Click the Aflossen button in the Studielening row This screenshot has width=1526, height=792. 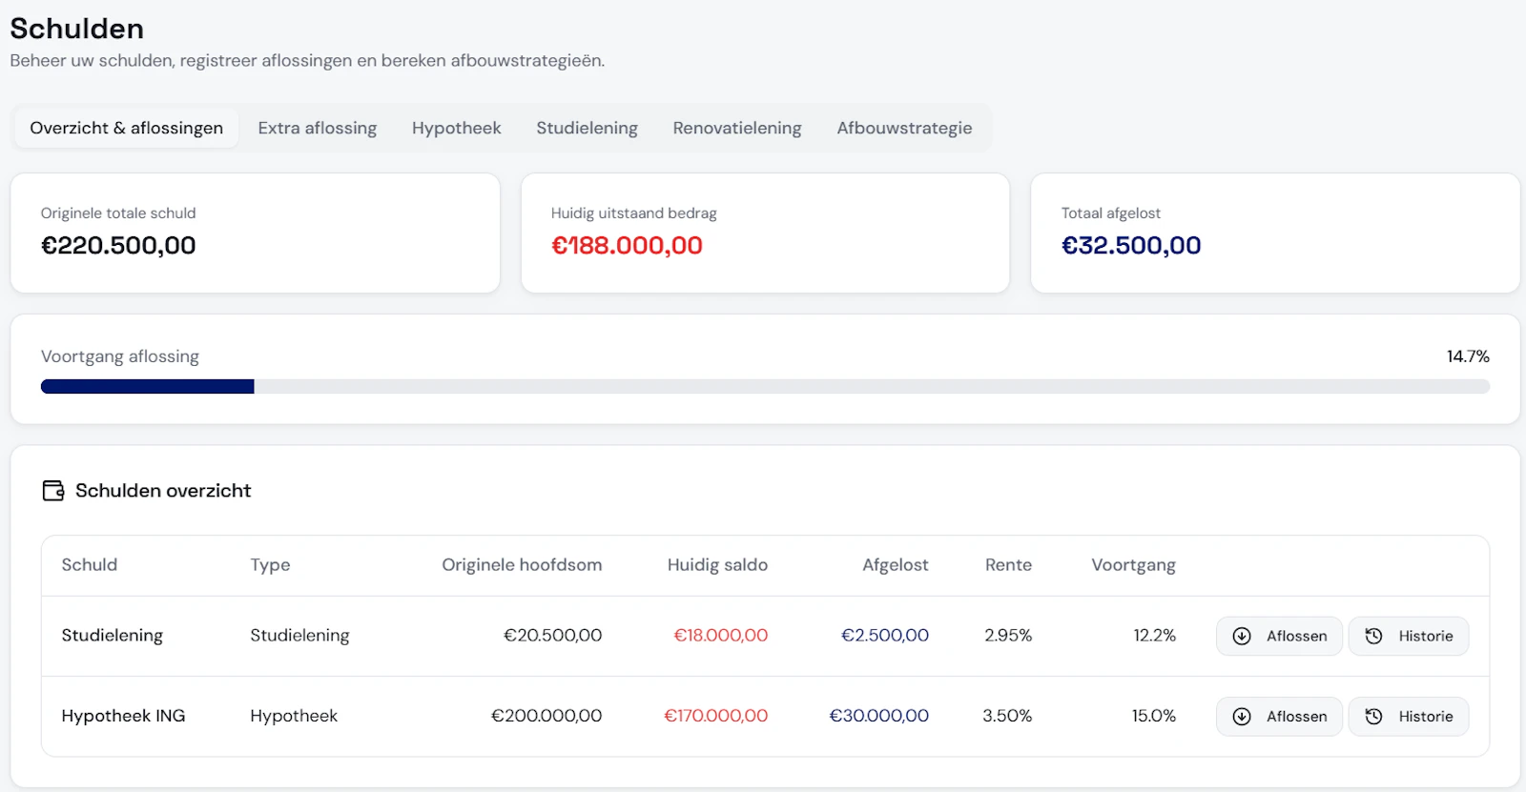point(1279,637)
